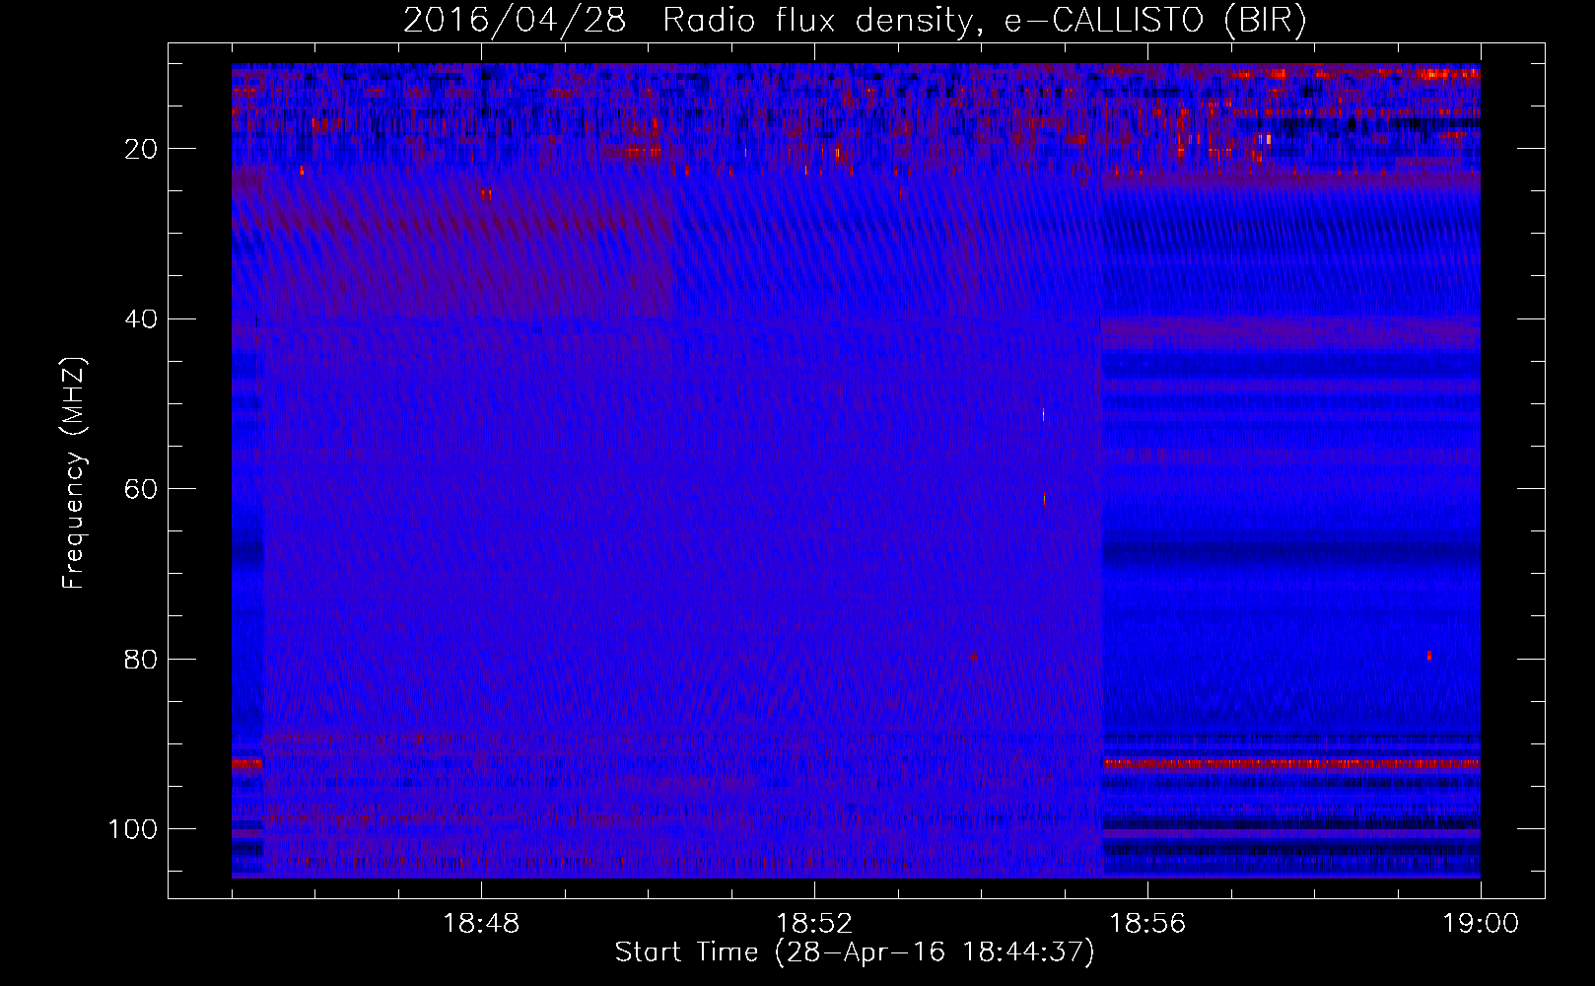Click the frequency tick label "60"

tap(141, 489)
